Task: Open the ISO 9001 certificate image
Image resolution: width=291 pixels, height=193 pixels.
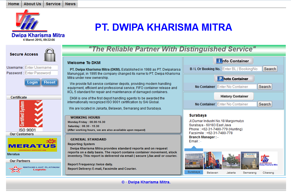Action: click(31, 116)
